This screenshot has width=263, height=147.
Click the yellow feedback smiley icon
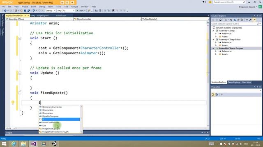210,2
